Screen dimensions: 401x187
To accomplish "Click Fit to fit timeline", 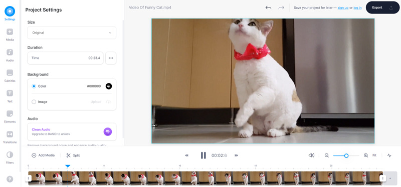I will pos(374,155).
